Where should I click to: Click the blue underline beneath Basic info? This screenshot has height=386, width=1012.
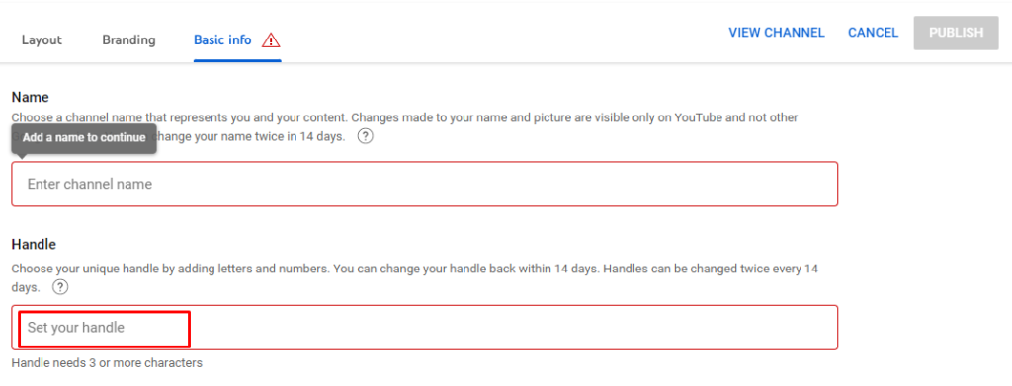tap(237, 60)
